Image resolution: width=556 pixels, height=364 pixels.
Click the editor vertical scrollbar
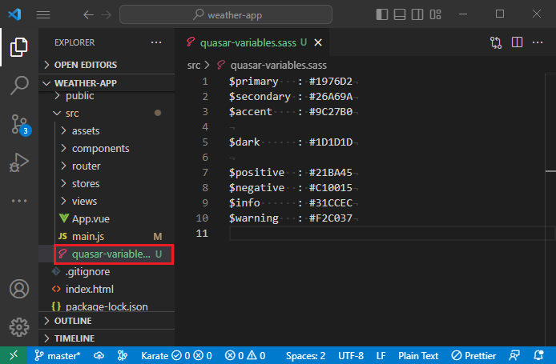tap(550, 209)
